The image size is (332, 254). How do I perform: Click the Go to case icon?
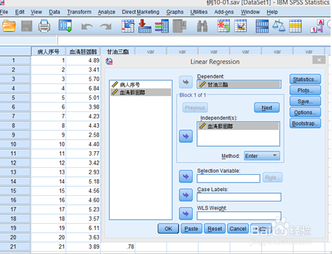128,26
